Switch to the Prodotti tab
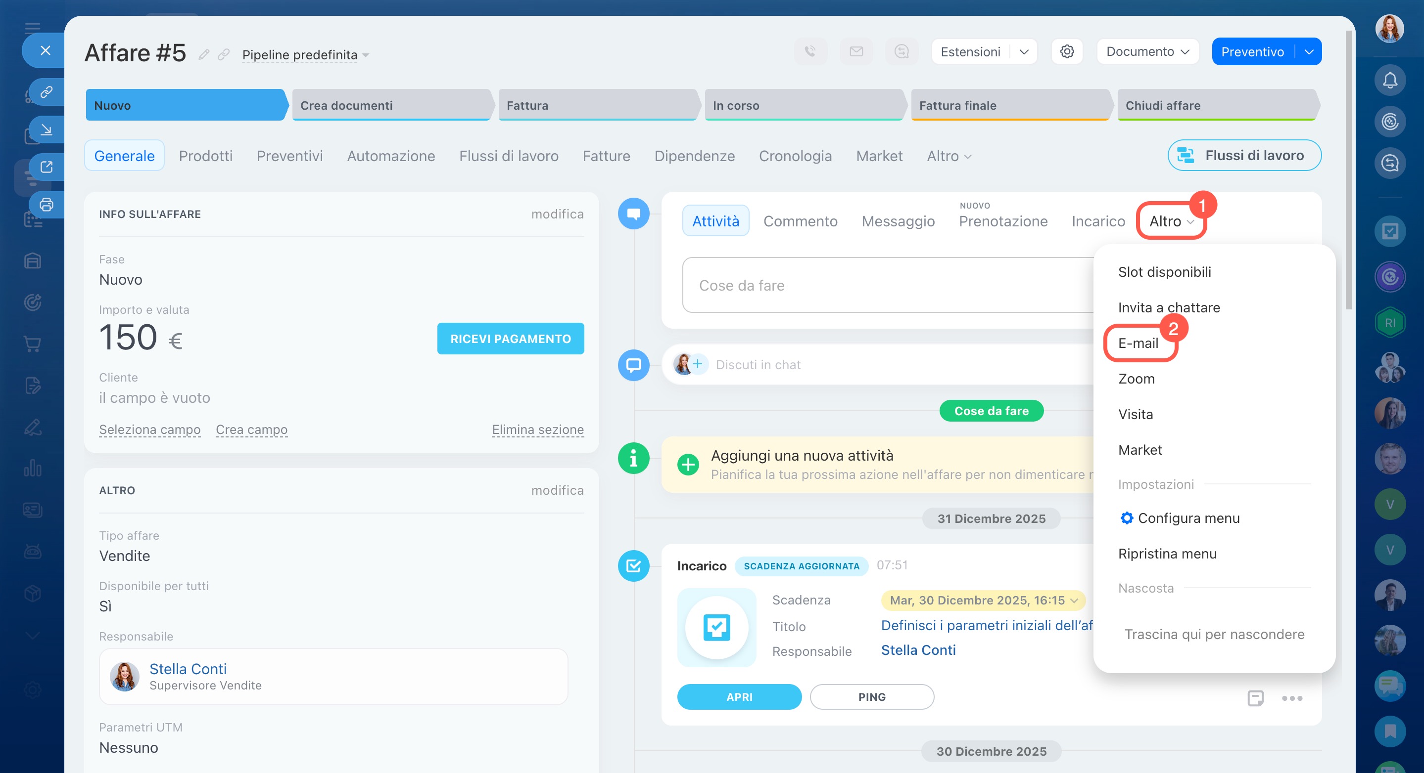 point(206,156)
